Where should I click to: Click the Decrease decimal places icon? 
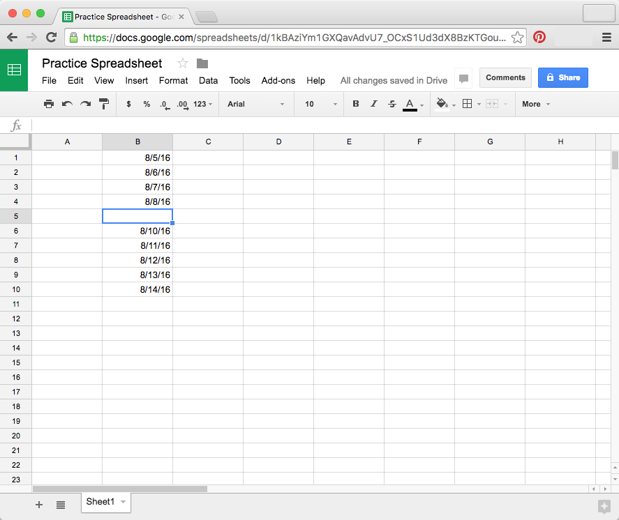(x=165, y=103)
